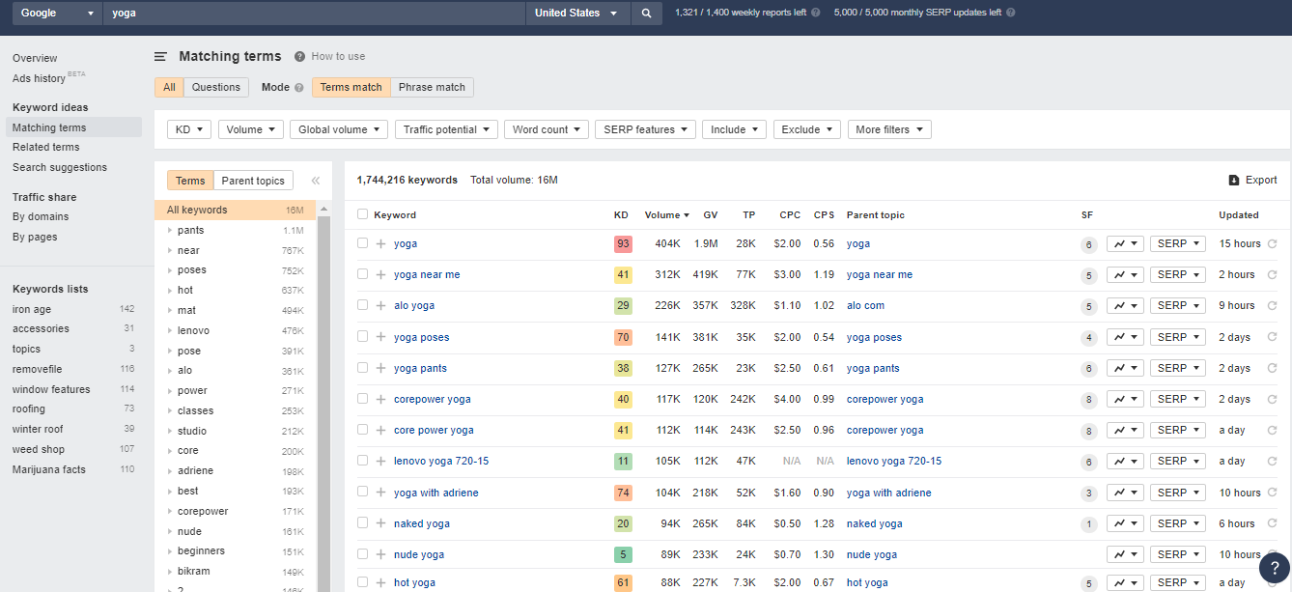Click the plus icon beside yoga poses

380,336
